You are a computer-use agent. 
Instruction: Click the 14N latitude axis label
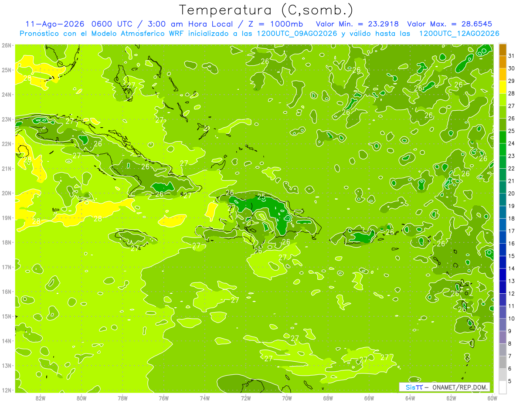pyautogui.click(x=6, y=341)
